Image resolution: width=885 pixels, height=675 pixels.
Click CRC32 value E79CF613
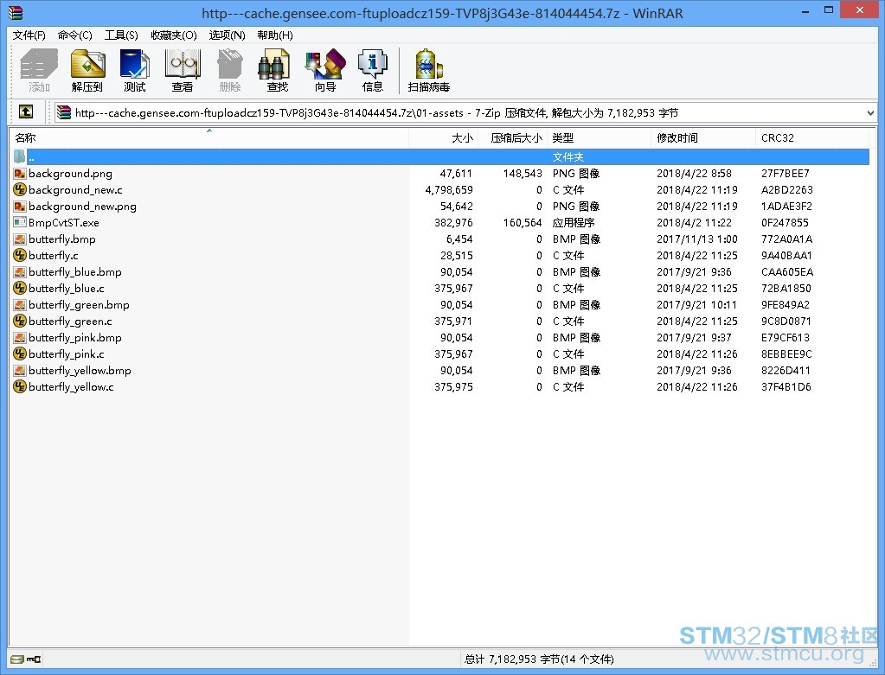pyautogui.click(x=786, y=338)
